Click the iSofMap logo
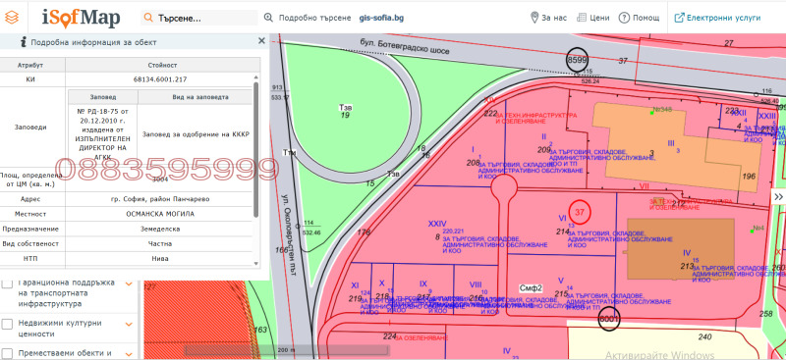Viewport: 786px width, 360px height. (x=82, y=18)
